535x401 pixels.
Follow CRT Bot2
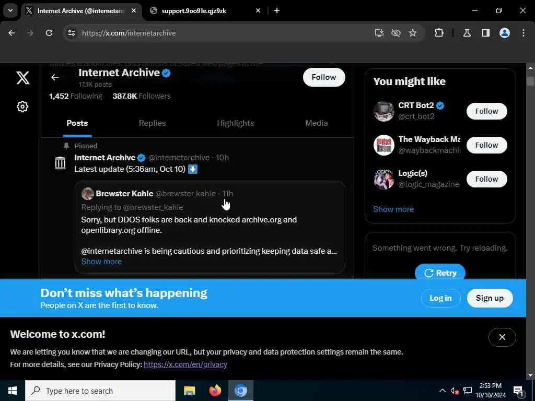pyautogui.click(x=486, y=111)
